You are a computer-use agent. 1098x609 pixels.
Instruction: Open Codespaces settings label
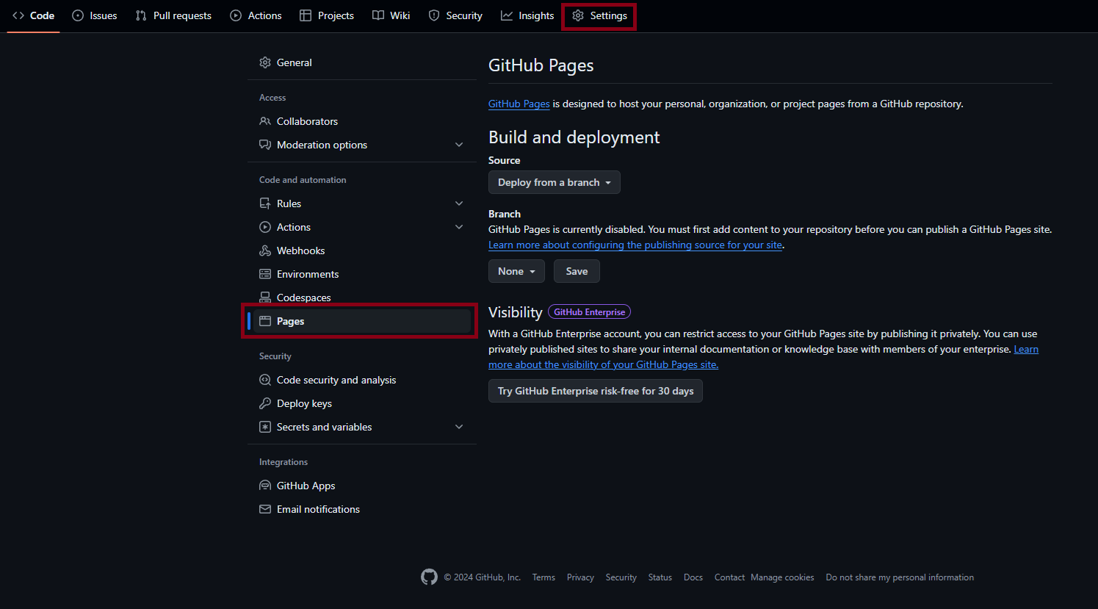304,298
